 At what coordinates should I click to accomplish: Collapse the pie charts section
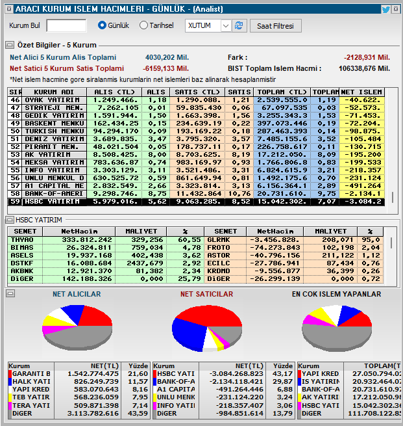pyautogui.click(x=10, y=294)
